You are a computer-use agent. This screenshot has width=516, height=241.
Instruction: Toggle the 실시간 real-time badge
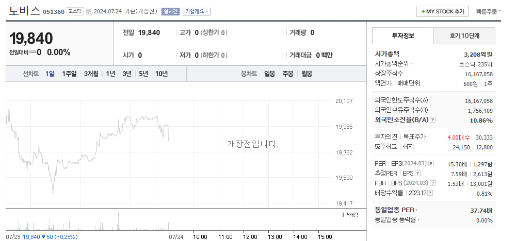tap(170, 11)
